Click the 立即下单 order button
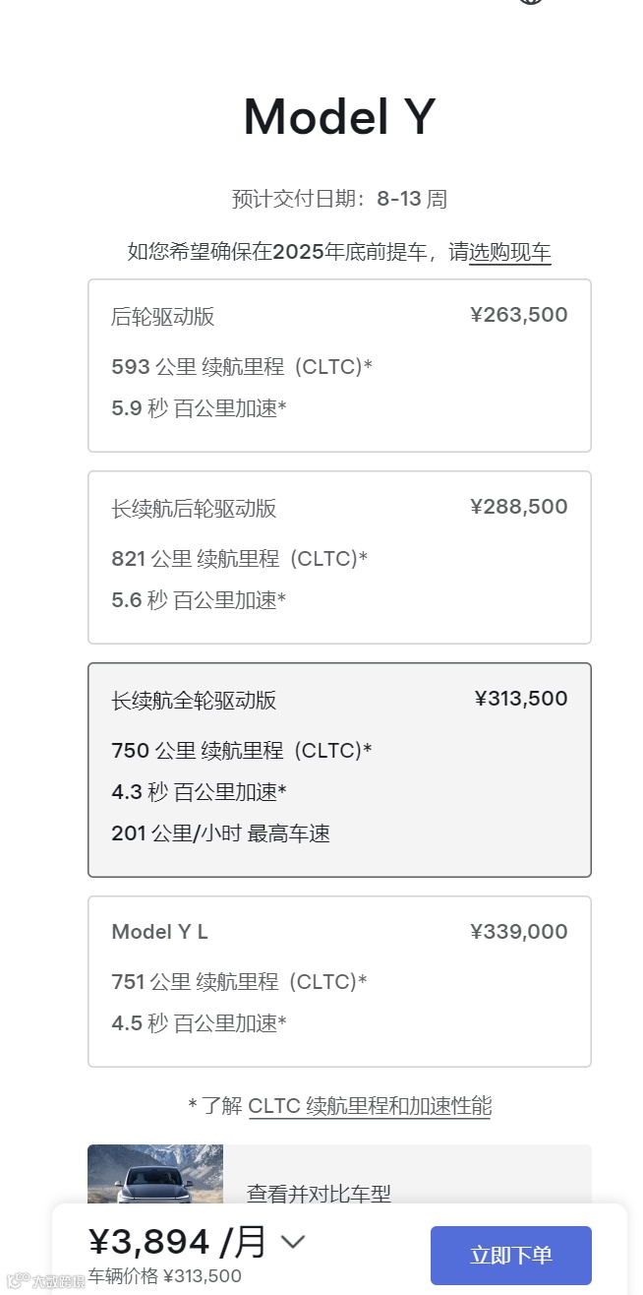The height and width of the screenshot is (1295, 643). [x=511, y=1256]
